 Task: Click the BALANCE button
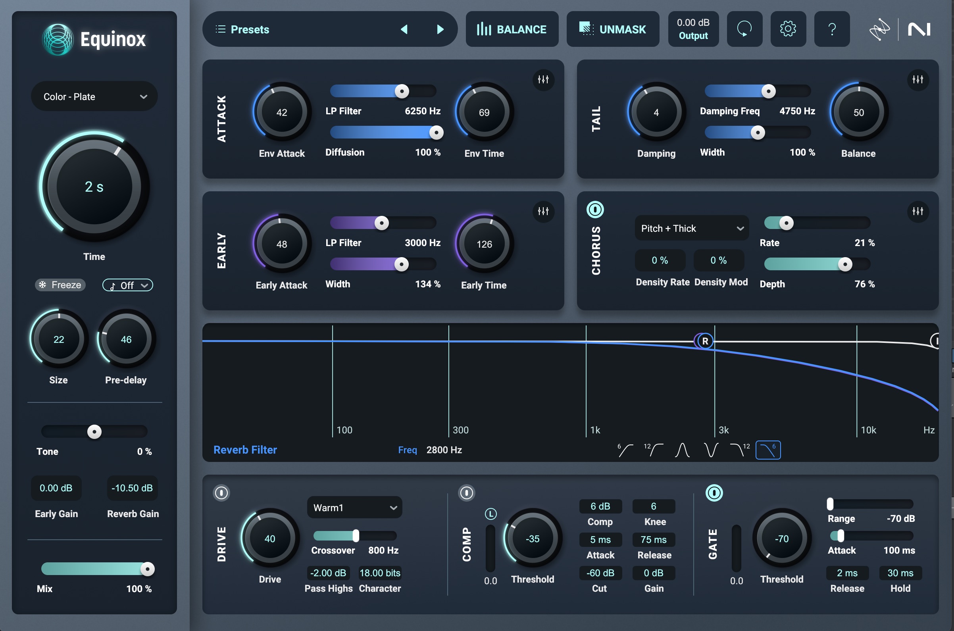[512, 29]
